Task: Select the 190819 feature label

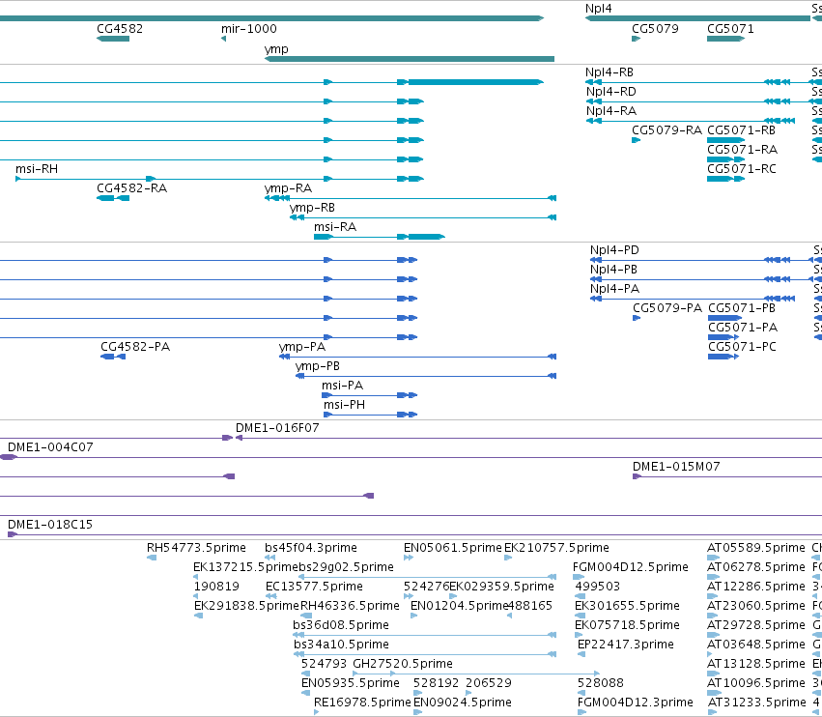Action: (x=216, y=587)
